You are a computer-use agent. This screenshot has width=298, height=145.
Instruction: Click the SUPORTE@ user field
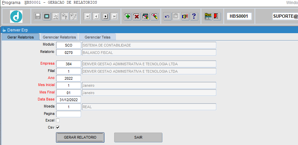pyautogui.click(x=285, y=16)
